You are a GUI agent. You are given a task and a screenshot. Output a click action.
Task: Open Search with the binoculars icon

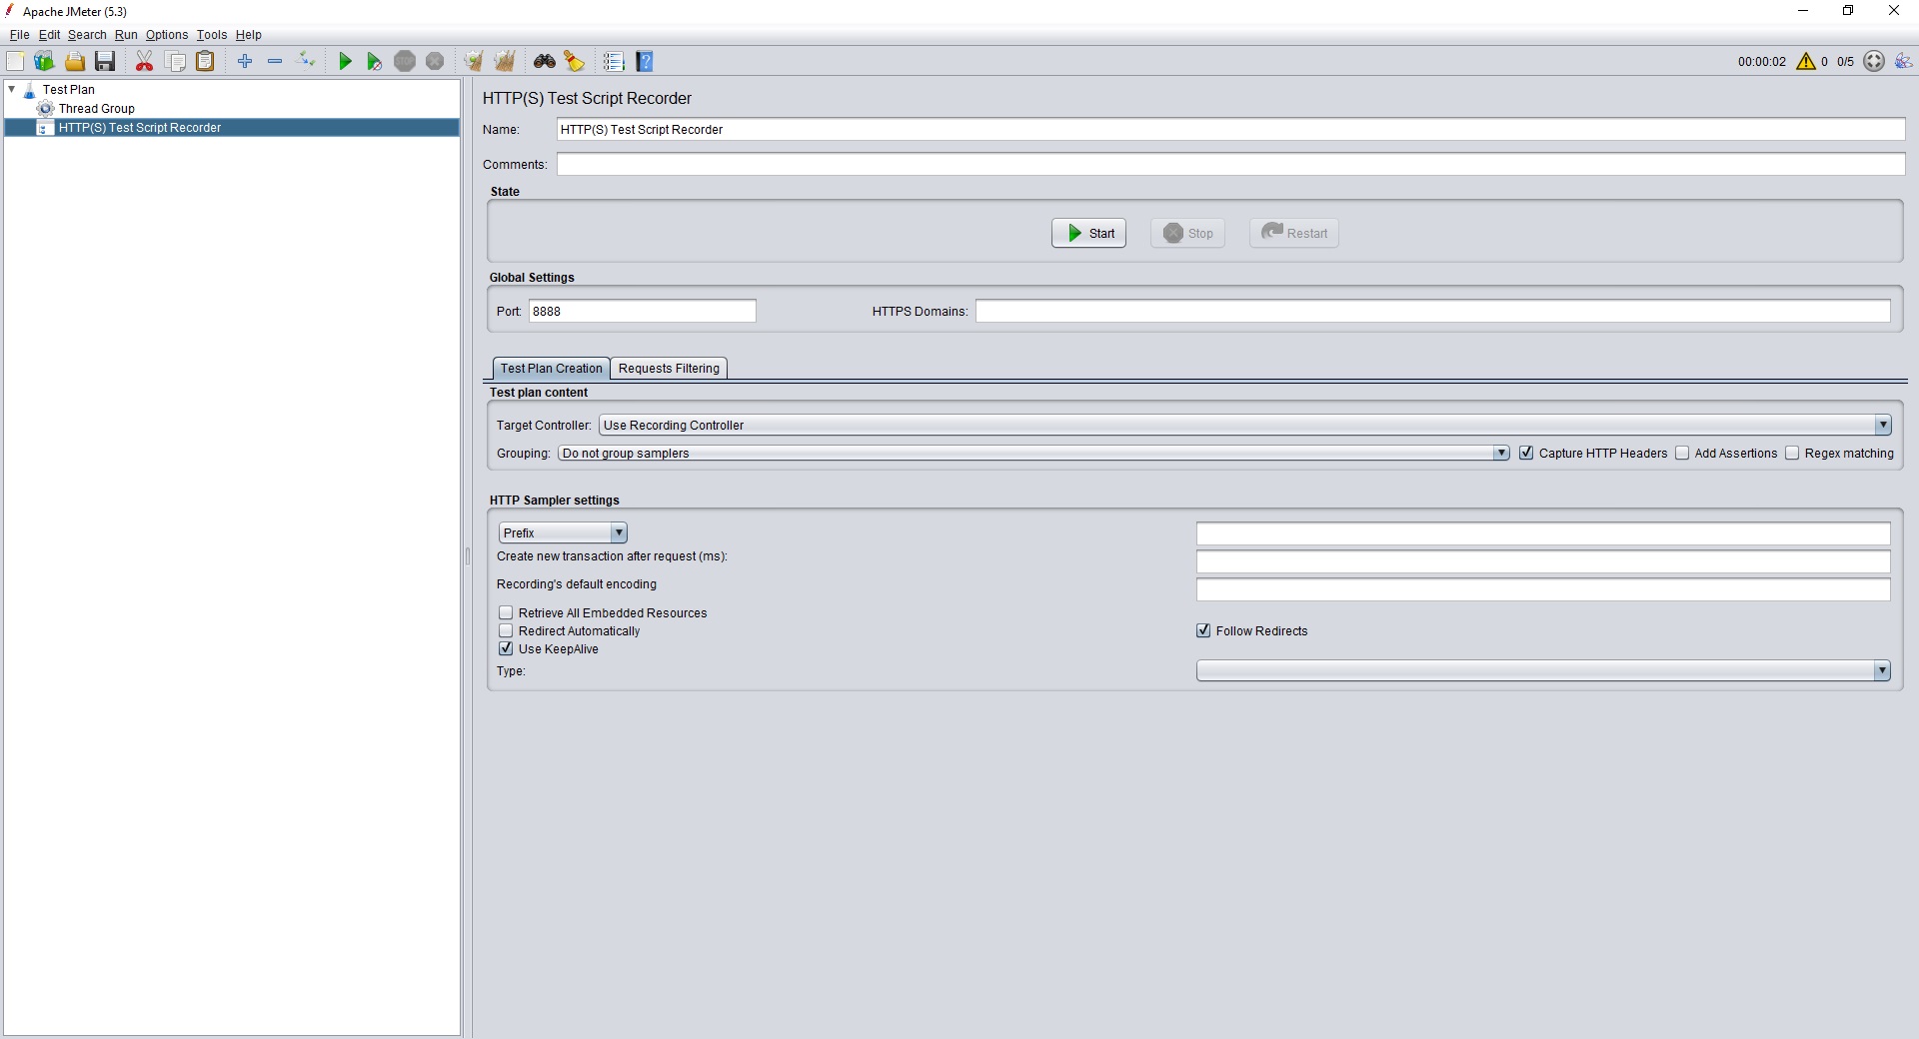click(x=545, y=62)
